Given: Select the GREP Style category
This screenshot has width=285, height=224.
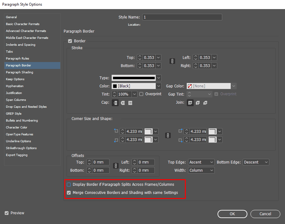Looking at the screenshot, I should click(32, 113).
